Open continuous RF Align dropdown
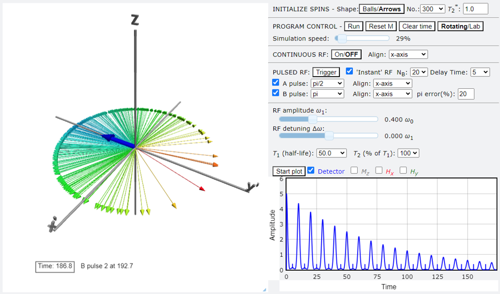The image size is (500, 294). pos(408,54)
